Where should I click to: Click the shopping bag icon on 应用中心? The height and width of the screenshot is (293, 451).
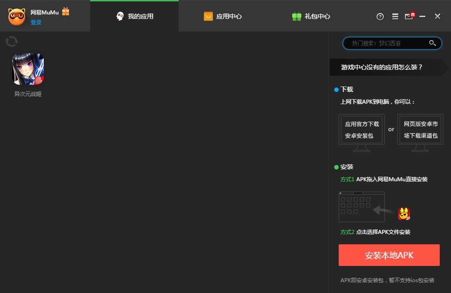208,16
